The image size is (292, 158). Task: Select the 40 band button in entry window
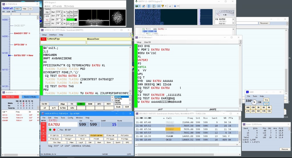point(43,130)
